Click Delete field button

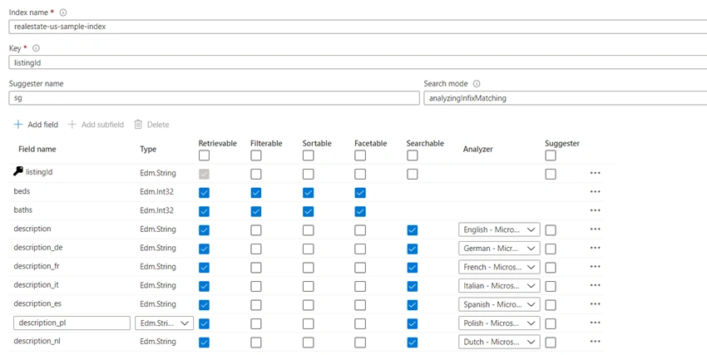click(151, 125)
